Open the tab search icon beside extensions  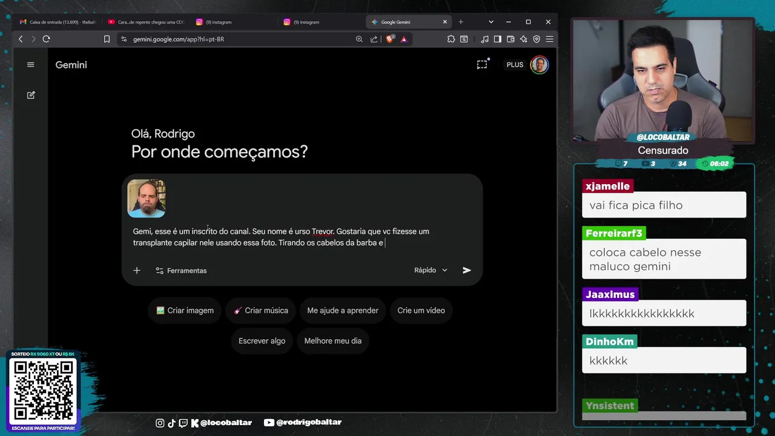464,39
